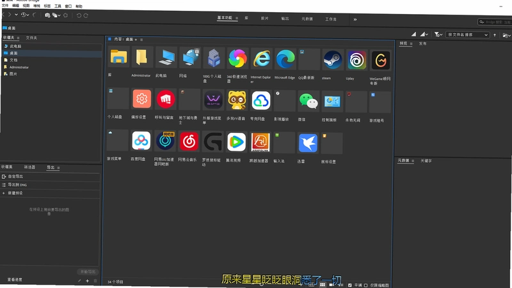The width and height of the screenshot is (512, 288).
Task: Select the WeGame thumbnail
Action: (x=380, y=60)
